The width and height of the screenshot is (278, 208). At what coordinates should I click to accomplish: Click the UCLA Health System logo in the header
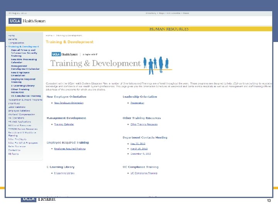27,21
